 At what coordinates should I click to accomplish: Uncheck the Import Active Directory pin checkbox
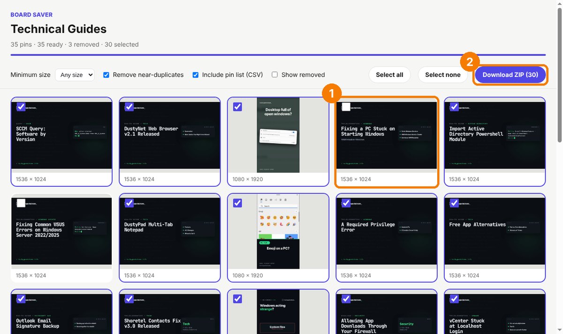pyautogui.click(x=454, y=107)
